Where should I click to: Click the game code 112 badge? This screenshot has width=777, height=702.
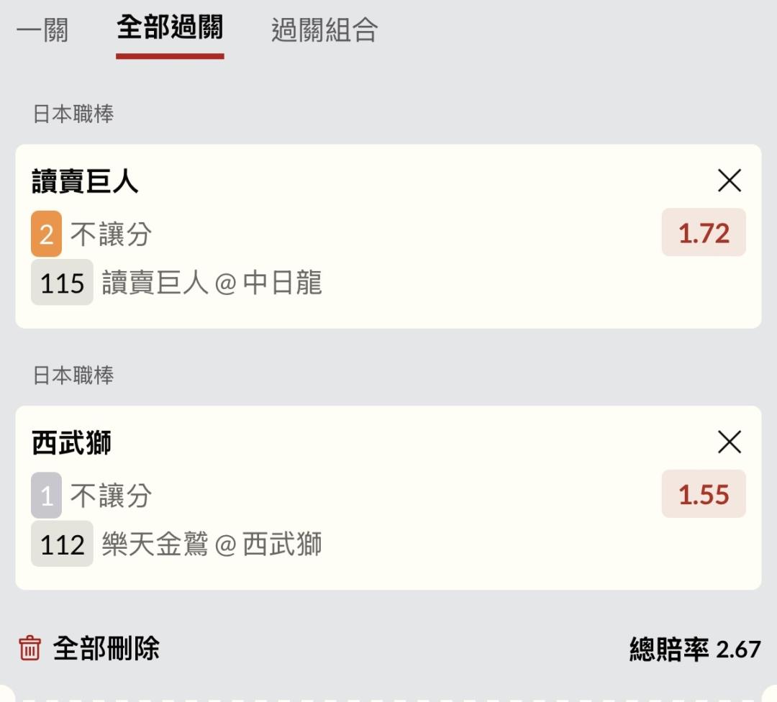pos(62,544)
